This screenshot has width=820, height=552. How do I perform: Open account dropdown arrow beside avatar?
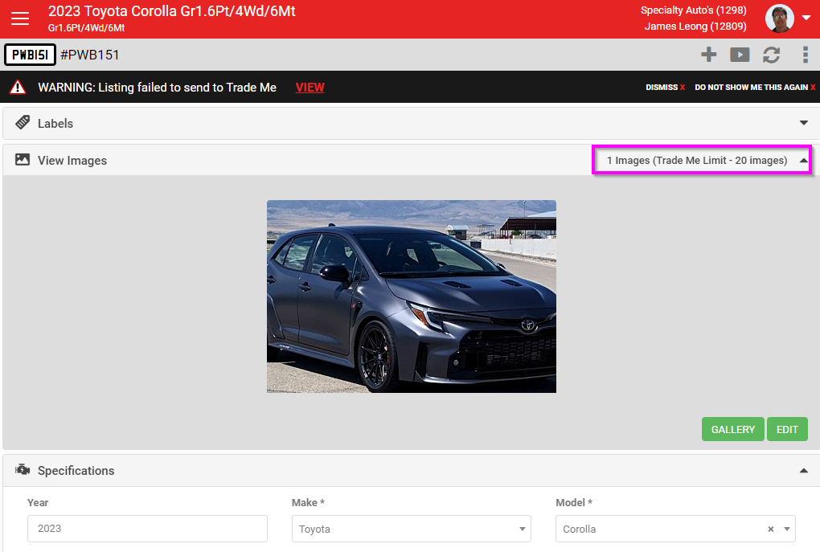[x=806, y=18]
